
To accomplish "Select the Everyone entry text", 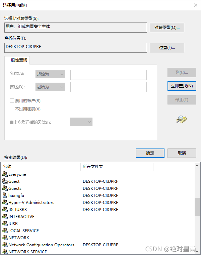I will [x=17, y=174].
